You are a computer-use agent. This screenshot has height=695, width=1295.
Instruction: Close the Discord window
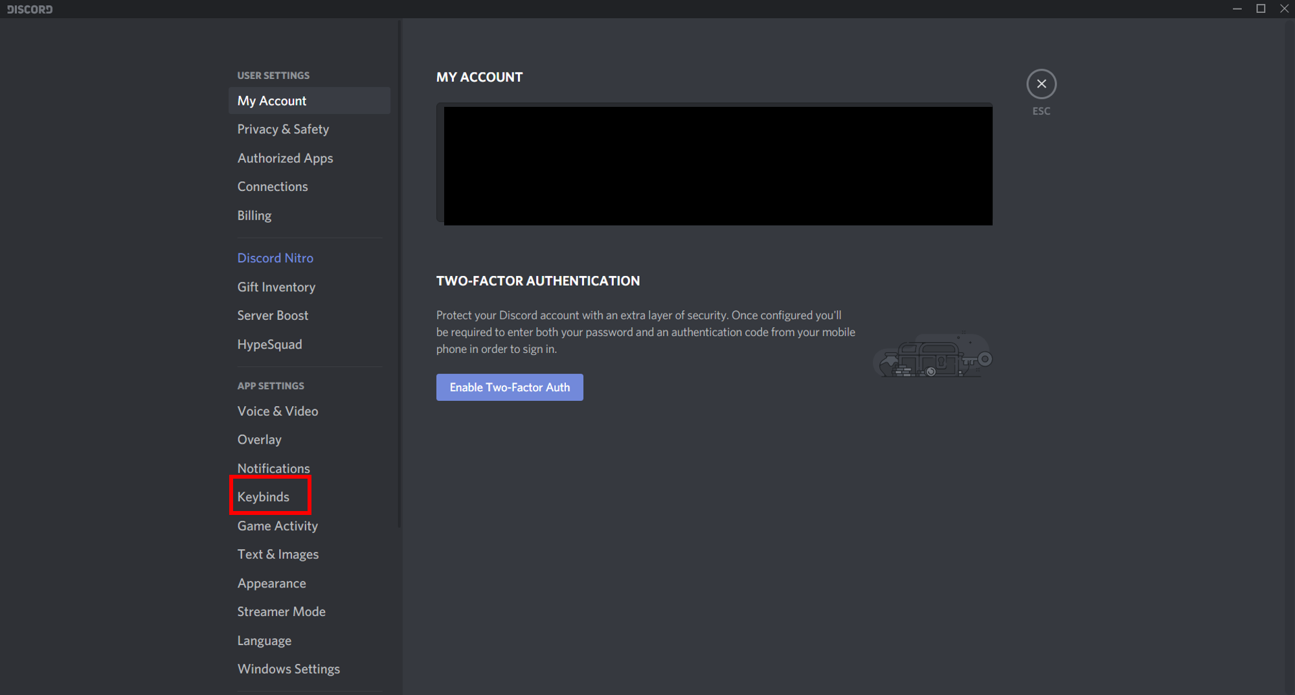click(x=1284, y=9)
